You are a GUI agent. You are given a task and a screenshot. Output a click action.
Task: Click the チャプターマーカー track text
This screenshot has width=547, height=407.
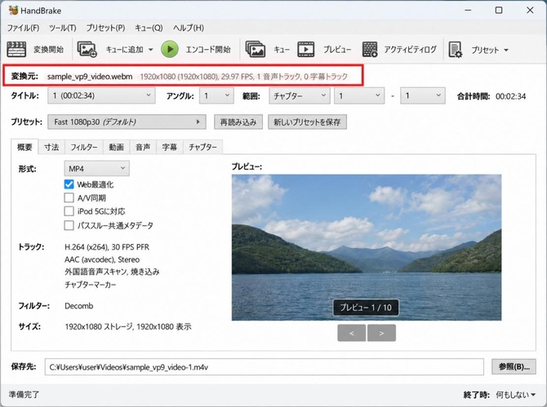(x=91, y=285)
